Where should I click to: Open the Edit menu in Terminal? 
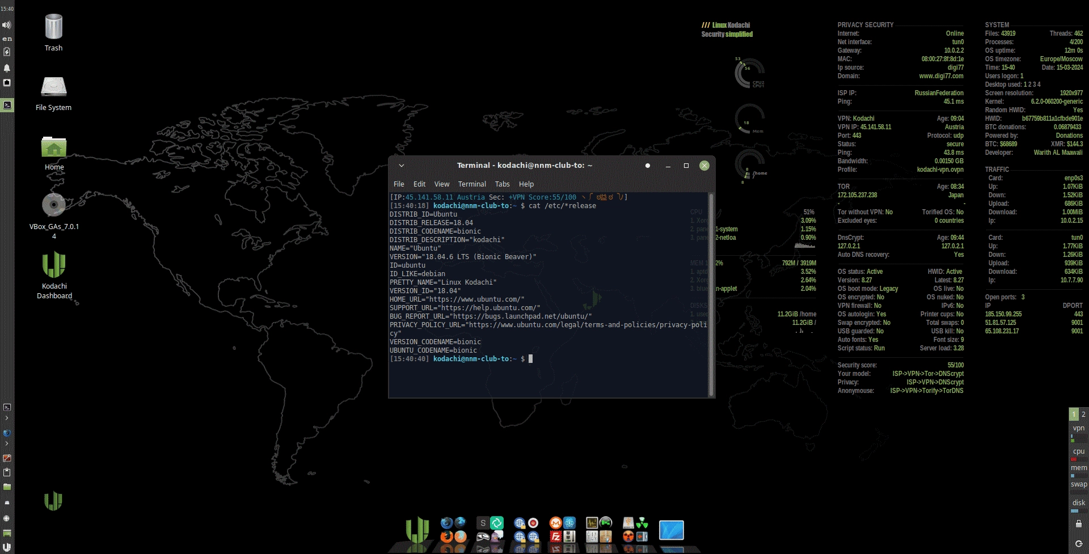click(419, 184)
